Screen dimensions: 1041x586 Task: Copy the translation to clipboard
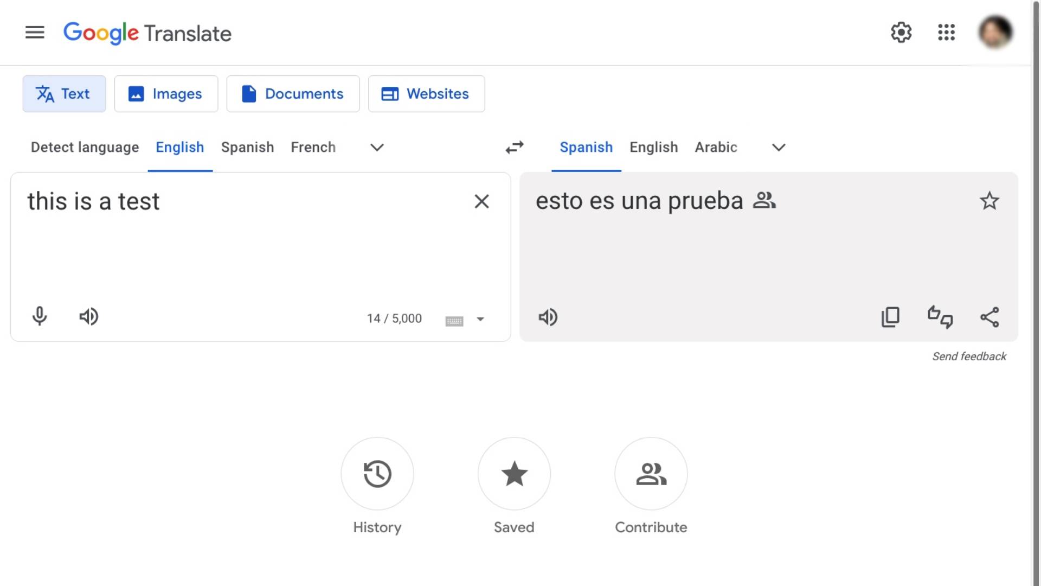coord(890,317)
